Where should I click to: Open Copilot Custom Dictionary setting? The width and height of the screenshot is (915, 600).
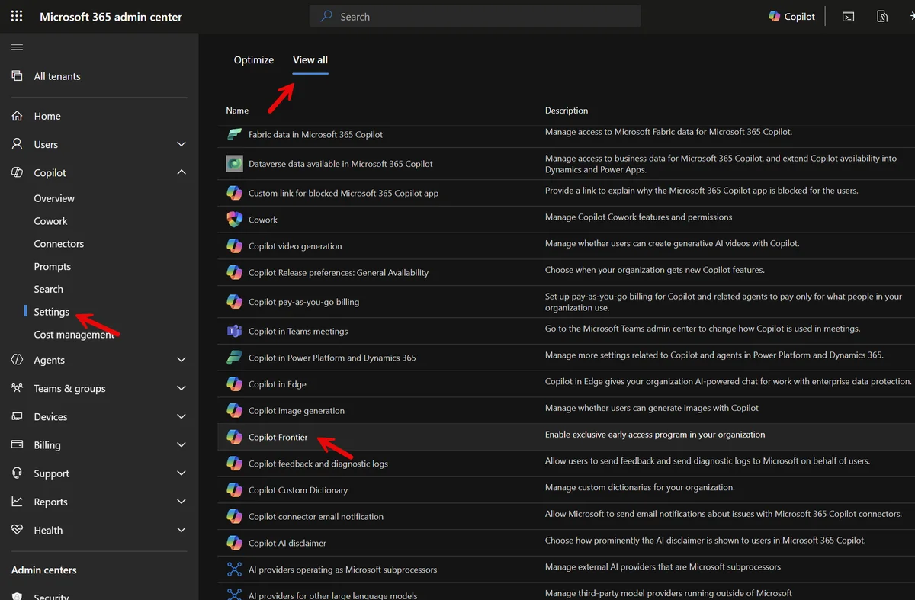pyautogui.click(x=298, y=490)
